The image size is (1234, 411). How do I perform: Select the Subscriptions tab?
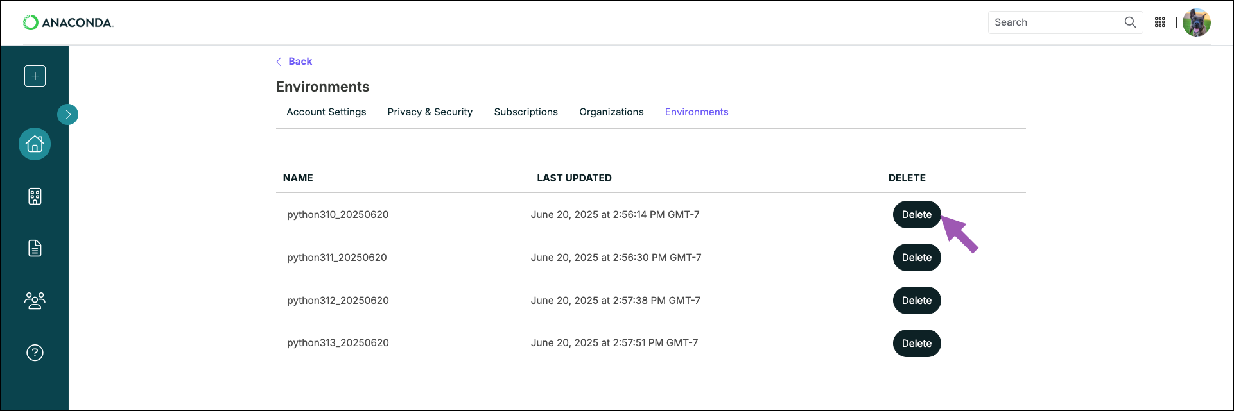pos(526,112)
